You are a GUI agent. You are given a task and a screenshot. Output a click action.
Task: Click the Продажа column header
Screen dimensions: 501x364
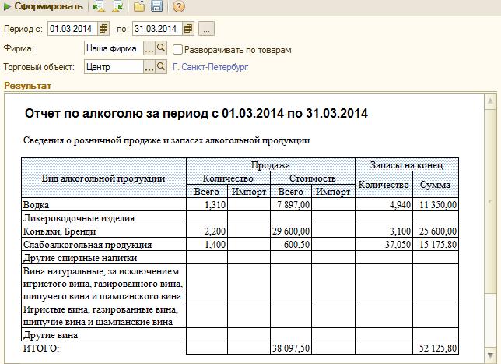coord(271,165)
